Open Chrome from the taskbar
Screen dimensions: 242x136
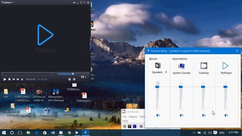pyautogui.click(x=69, y=133)
